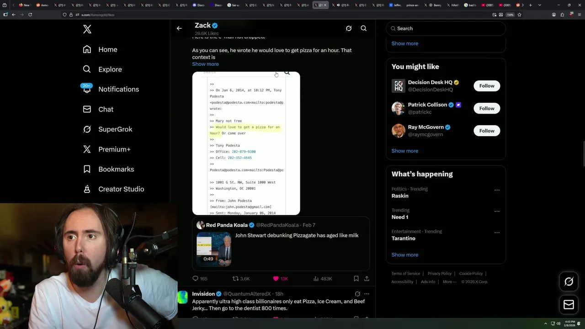This screenshot has height=329, width=585.
Task: Bookmark page with star icon in address bar
Action: [x=519, y=15]
